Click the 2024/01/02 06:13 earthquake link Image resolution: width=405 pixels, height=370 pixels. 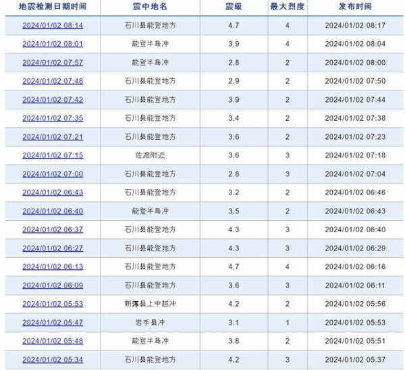point(53,267)
